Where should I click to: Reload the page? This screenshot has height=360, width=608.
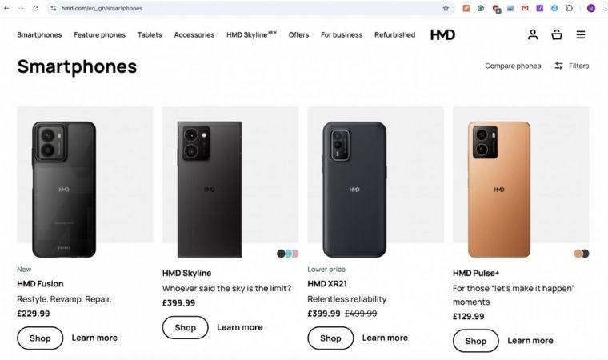coord(36,8)
